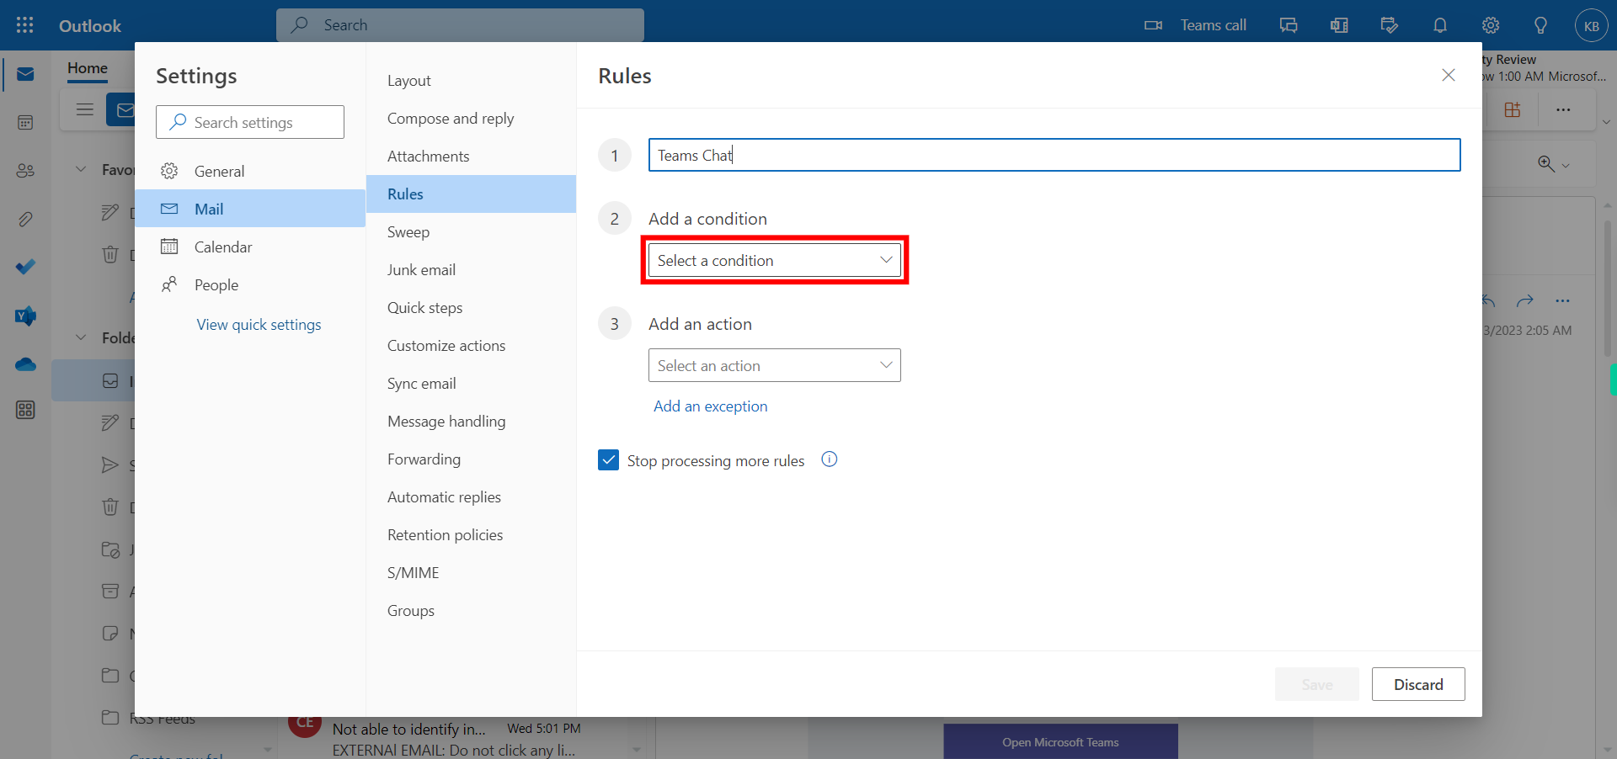Open the My Day task icon in header

(x=1390, y=25)
